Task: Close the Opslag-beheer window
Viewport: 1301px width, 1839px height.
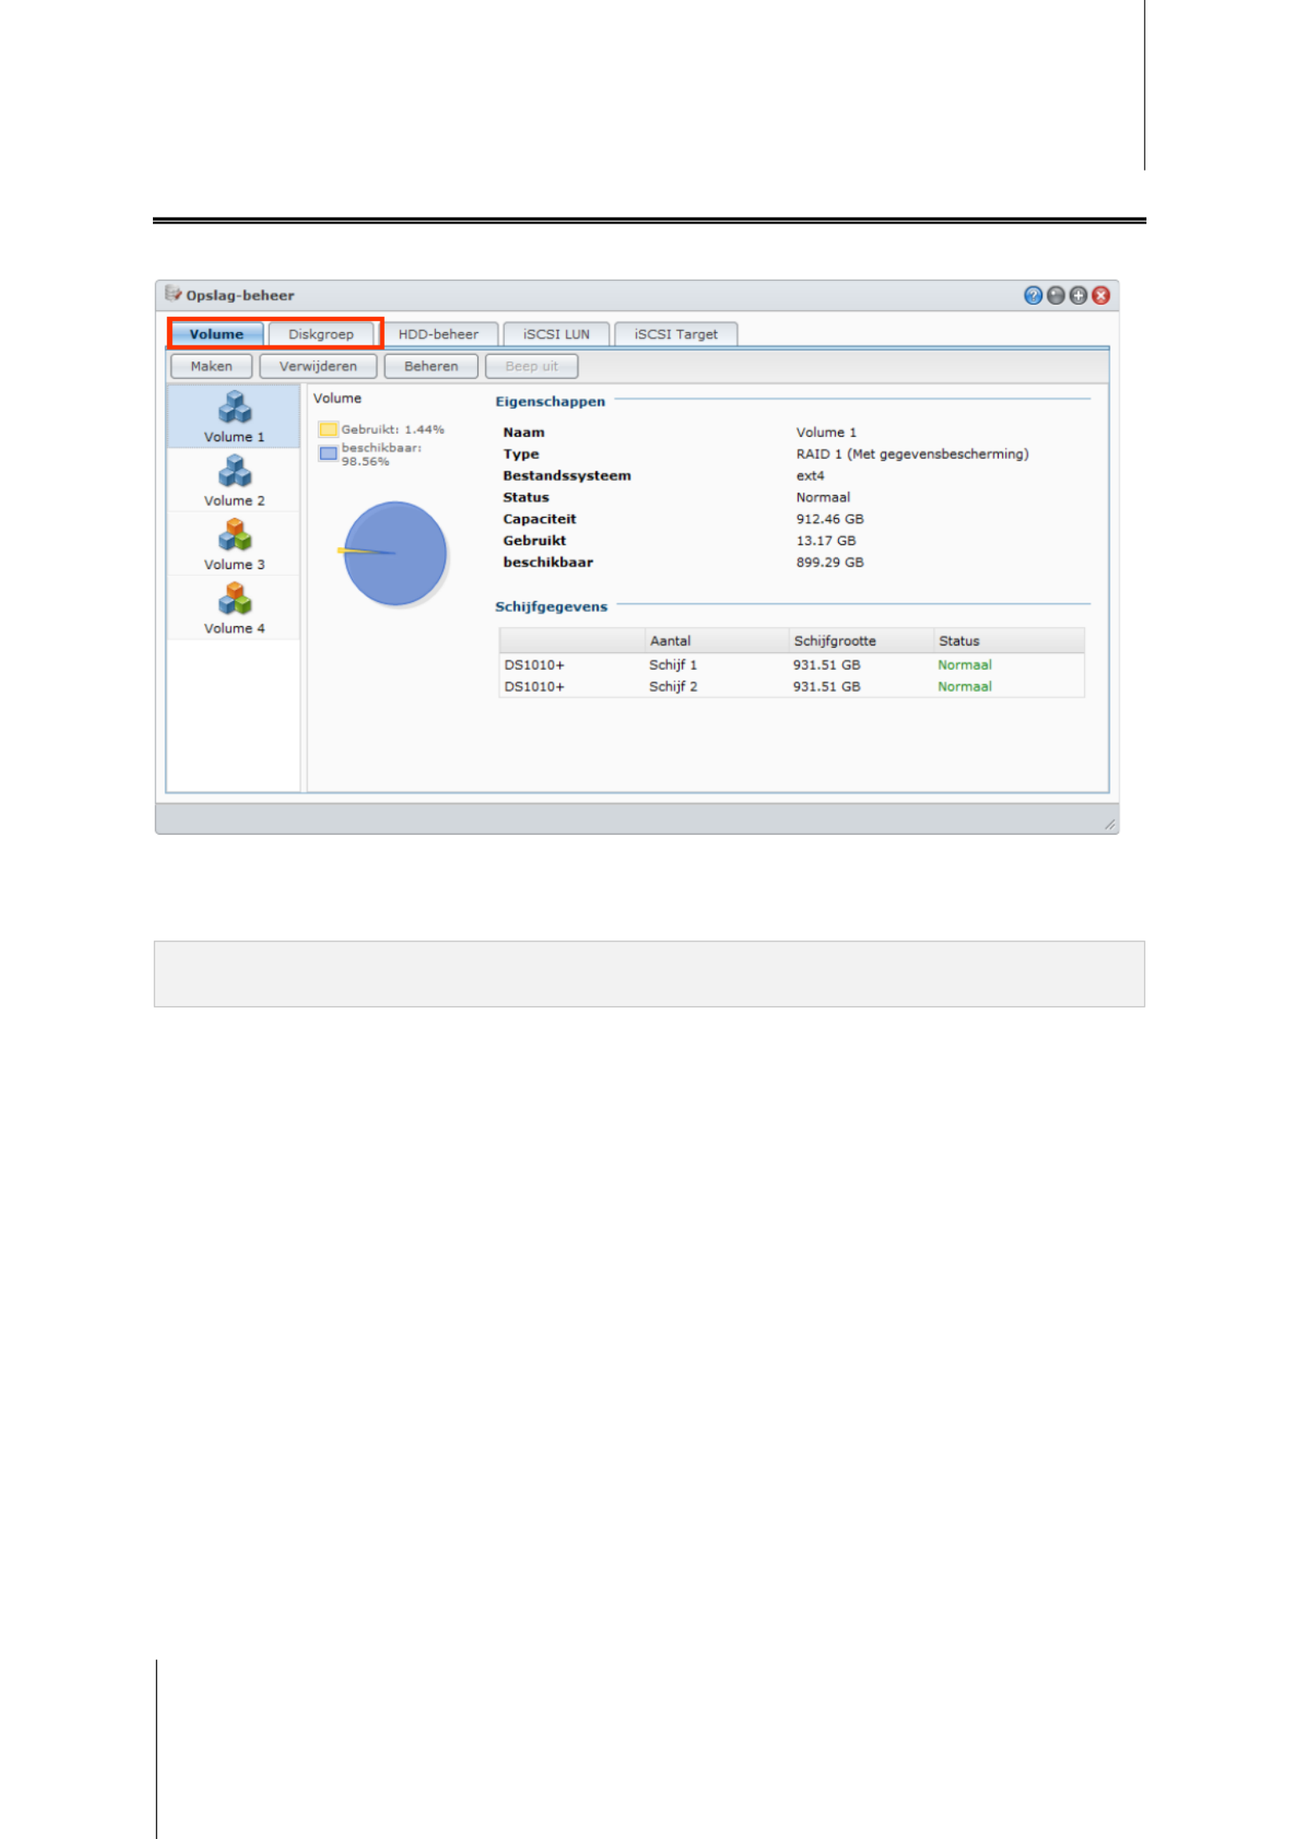Action: click(1100, 295)
